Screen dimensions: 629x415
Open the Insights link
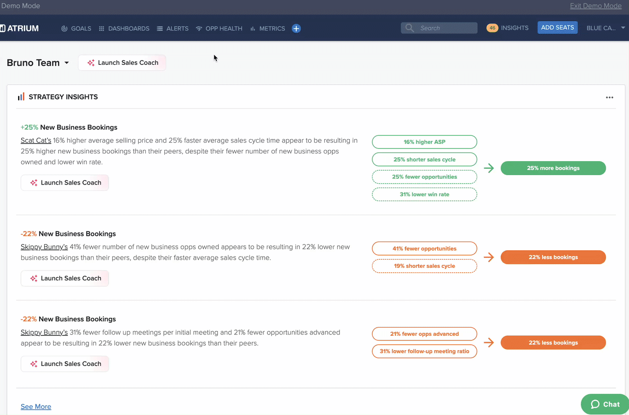pos(515,28)
